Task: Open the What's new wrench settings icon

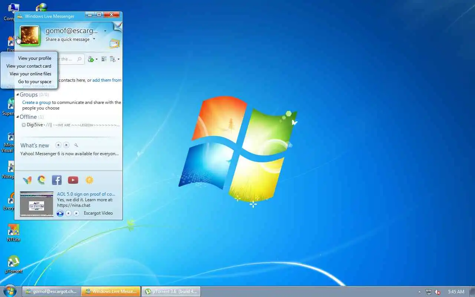Action: tap(76, 145)
